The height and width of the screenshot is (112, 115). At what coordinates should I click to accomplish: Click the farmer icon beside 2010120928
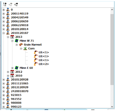point(8,80)
